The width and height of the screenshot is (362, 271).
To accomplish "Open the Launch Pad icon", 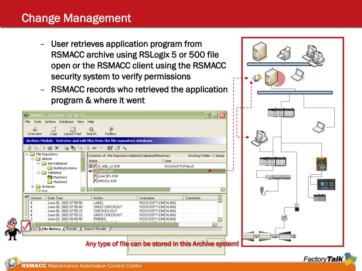I will click(x=72, y=131).
